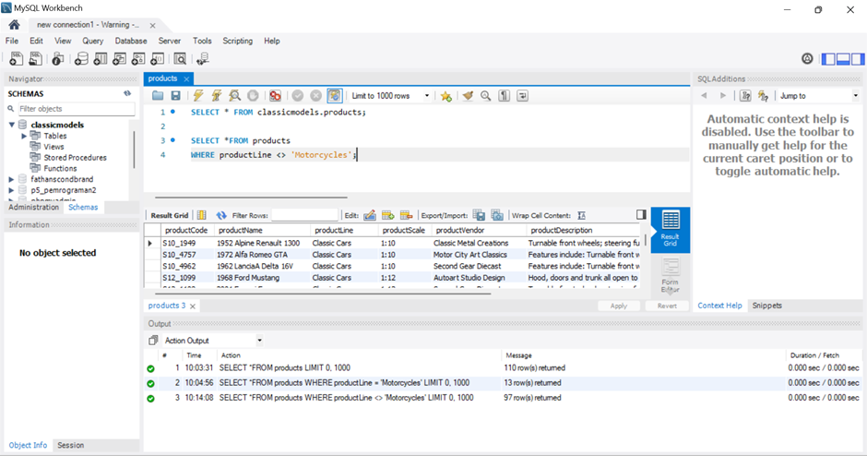
Task: Click the Filter objects search field
Action: click(x=76, y=109)
